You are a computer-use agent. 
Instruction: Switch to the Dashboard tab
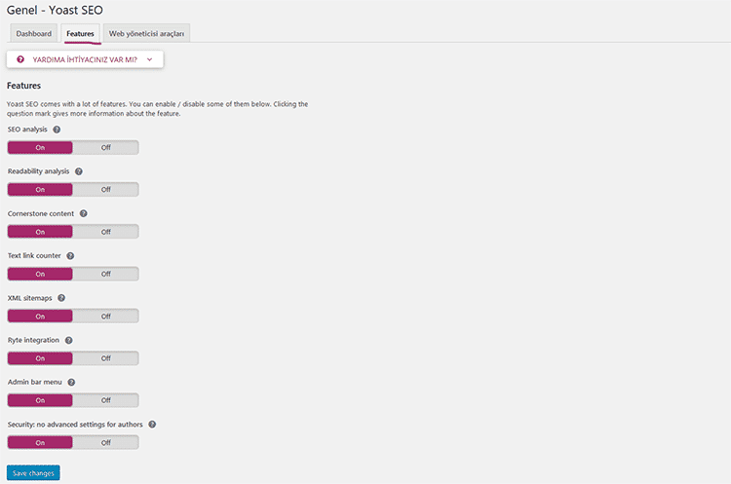(x=33, y=33)
